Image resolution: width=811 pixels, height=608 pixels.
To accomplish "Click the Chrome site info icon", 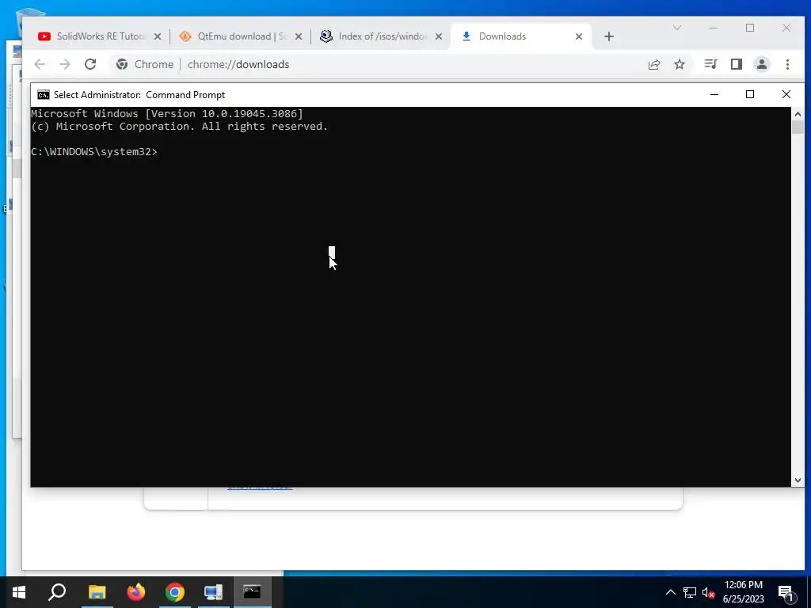I will coord(122,64).
